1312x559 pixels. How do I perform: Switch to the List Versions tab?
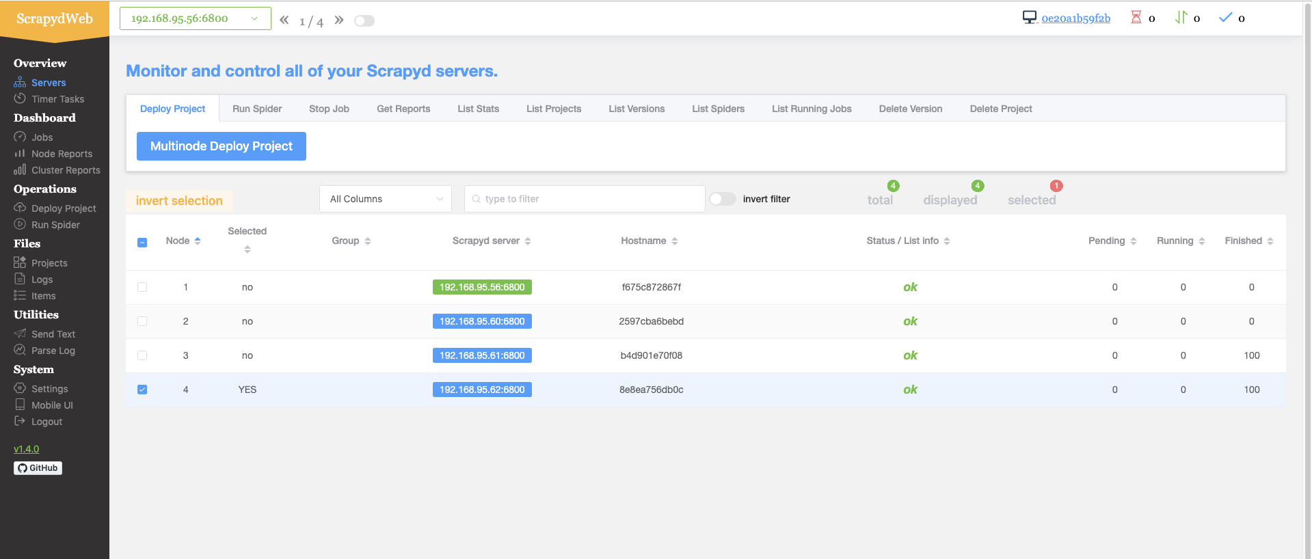tap(637, 109)
